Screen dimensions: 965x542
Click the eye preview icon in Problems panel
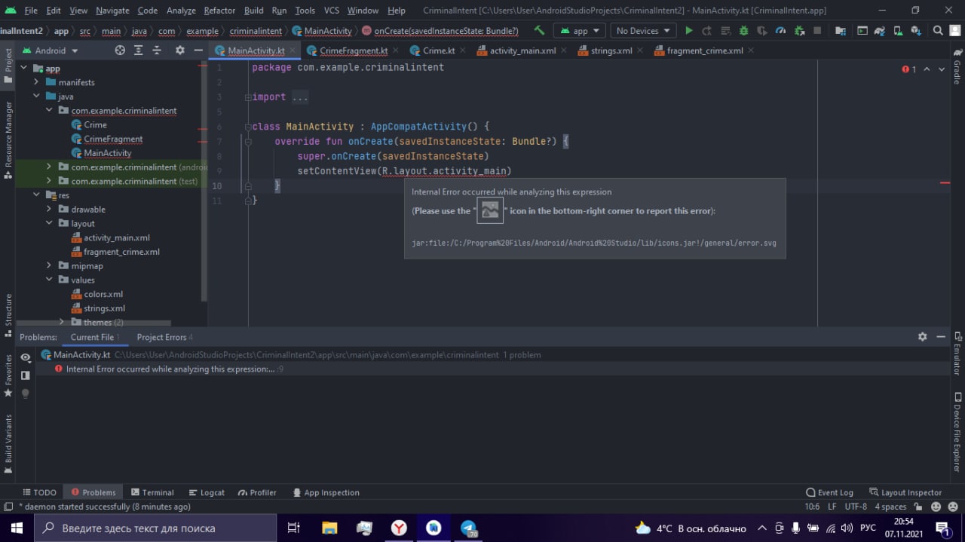tap(26, 357)
